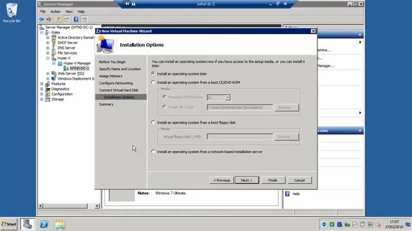Go to Configure Networking wizard step
Screen dimensions: 412x231
pos(116,83)
